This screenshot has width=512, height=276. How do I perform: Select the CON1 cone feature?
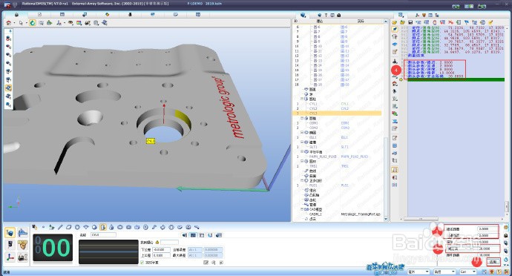(313, 123)
